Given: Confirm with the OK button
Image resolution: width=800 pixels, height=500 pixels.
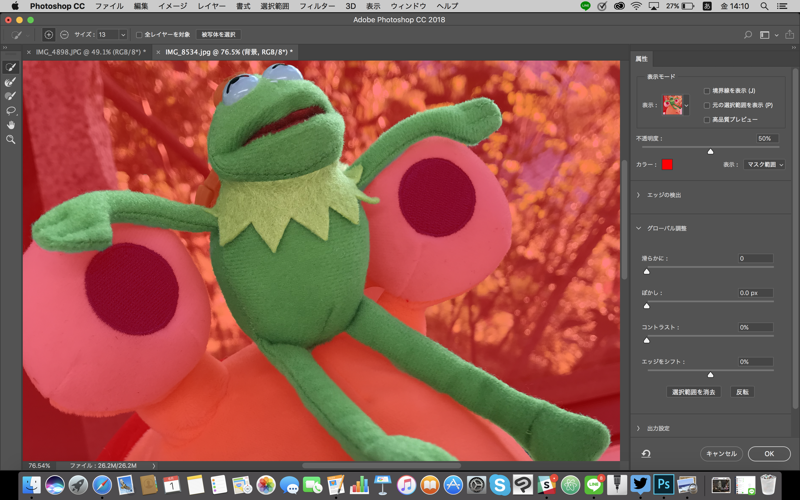Looking at the screenshot, I should pyautogui.click(x=769, y=454).
